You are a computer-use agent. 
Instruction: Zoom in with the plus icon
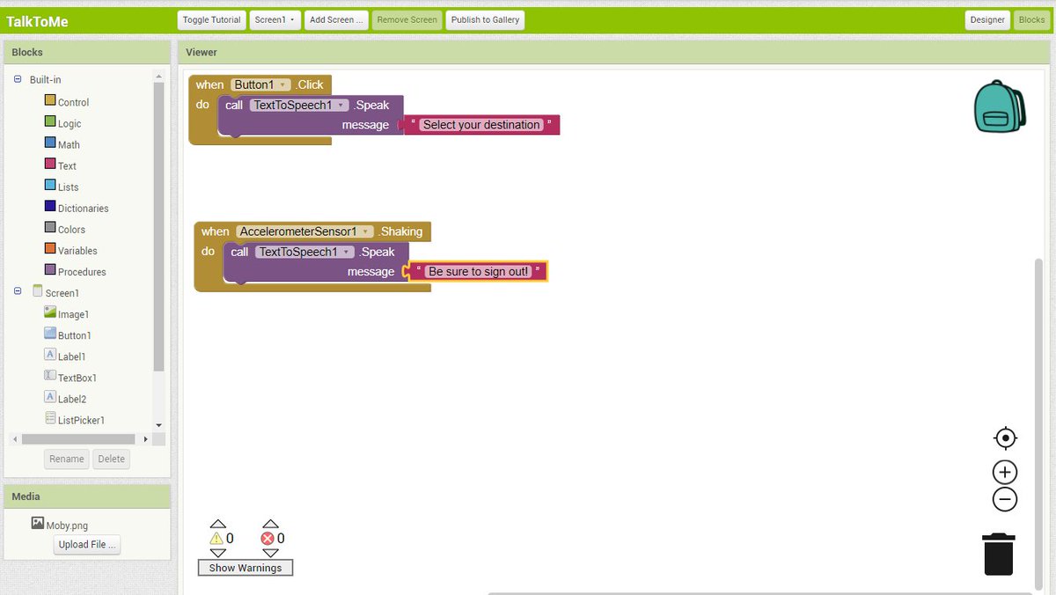(1005, 472)
